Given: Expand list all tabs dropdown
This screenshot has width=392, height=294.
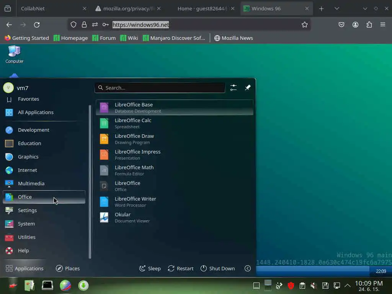Looking at the screenshot, I should [337, 9].
